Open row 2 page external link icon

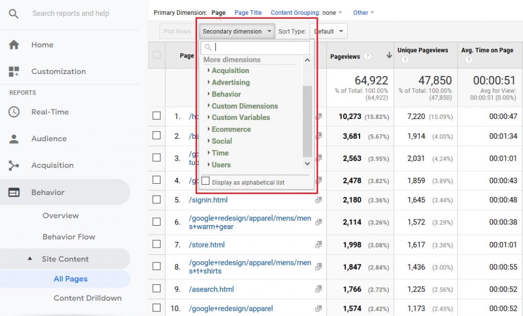319,136
